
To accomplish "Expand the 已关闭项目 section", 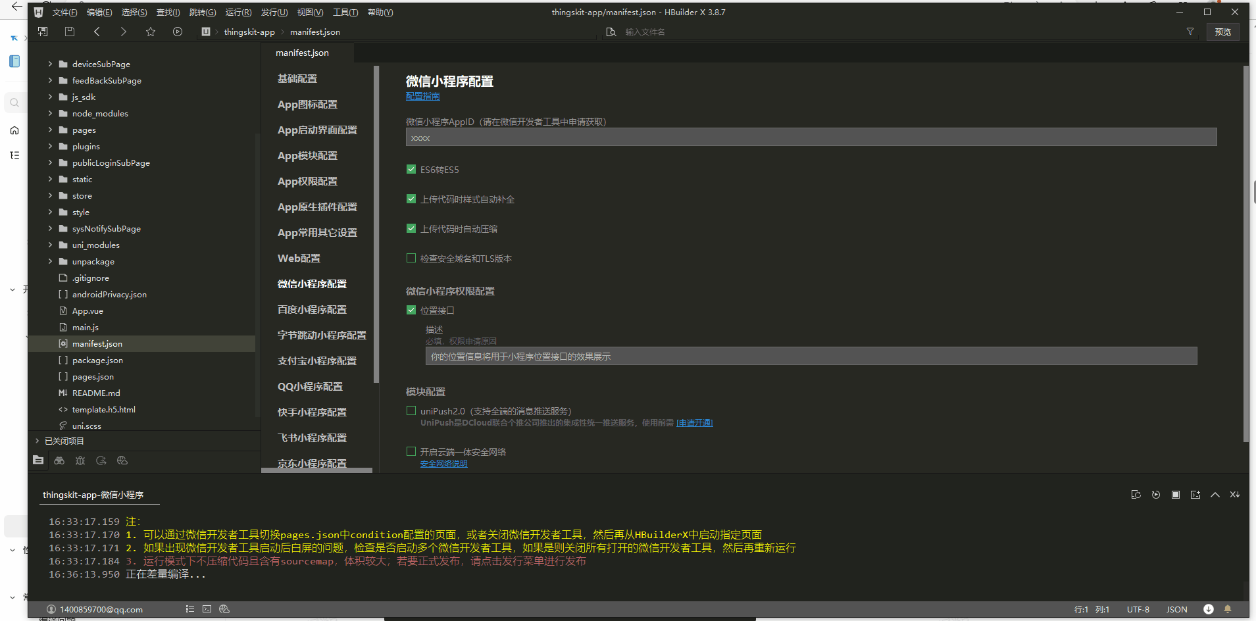I will click(x=38, y=441).
